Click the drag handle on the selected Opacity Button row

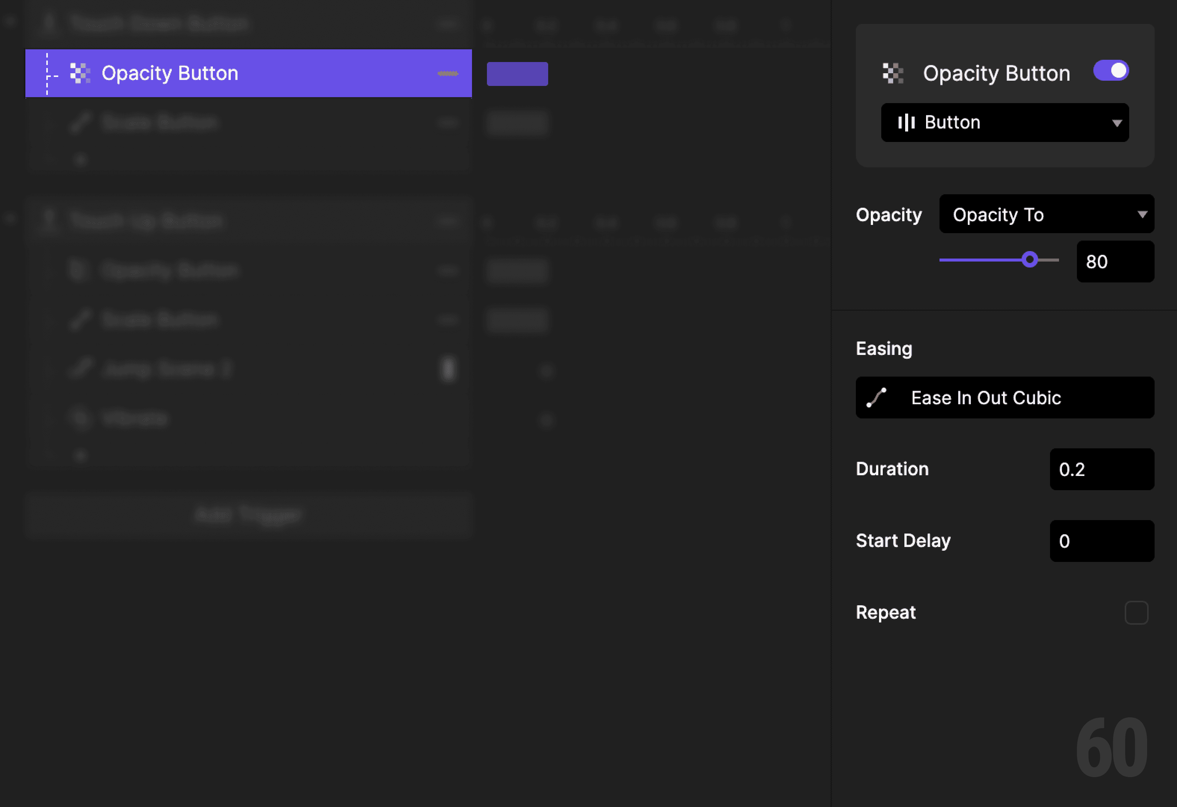pos(448,73)
